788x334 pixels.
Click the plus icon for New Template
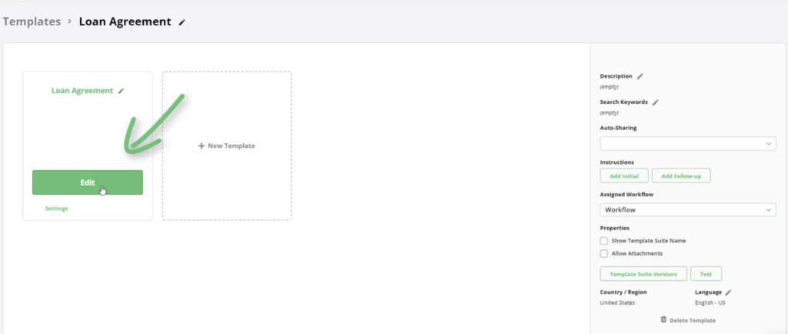tap(202, 145)
